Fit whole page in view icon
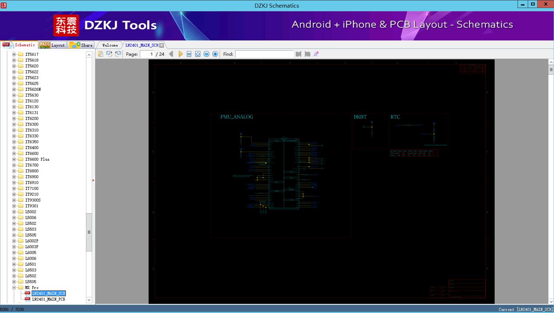This screenshot has width=554, height=313. point(198,54)
